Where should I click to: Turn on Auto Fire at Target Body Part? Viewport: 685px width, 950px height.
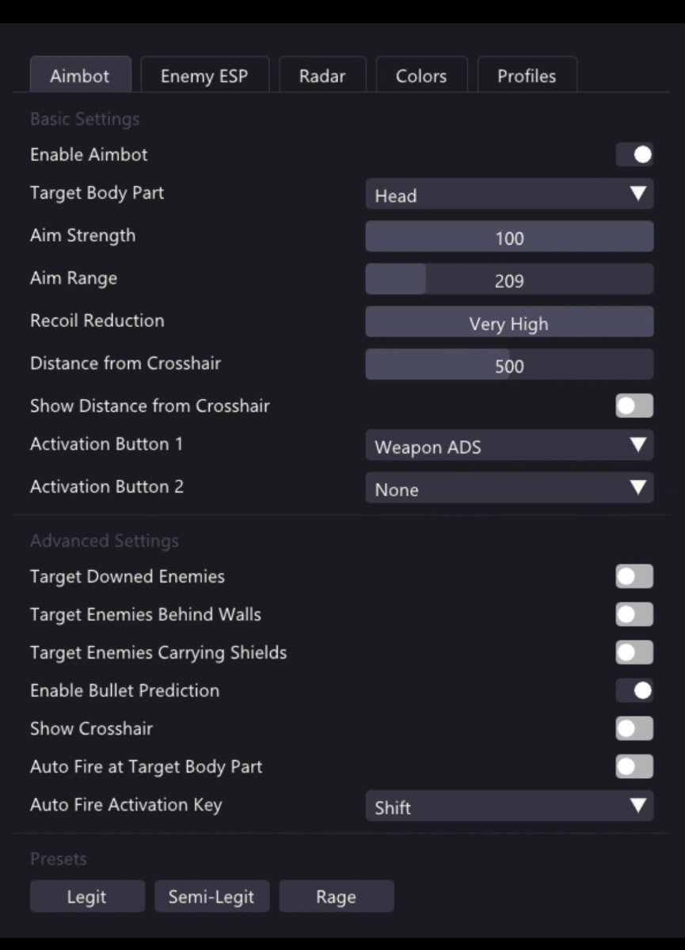(x=634, y=767)
